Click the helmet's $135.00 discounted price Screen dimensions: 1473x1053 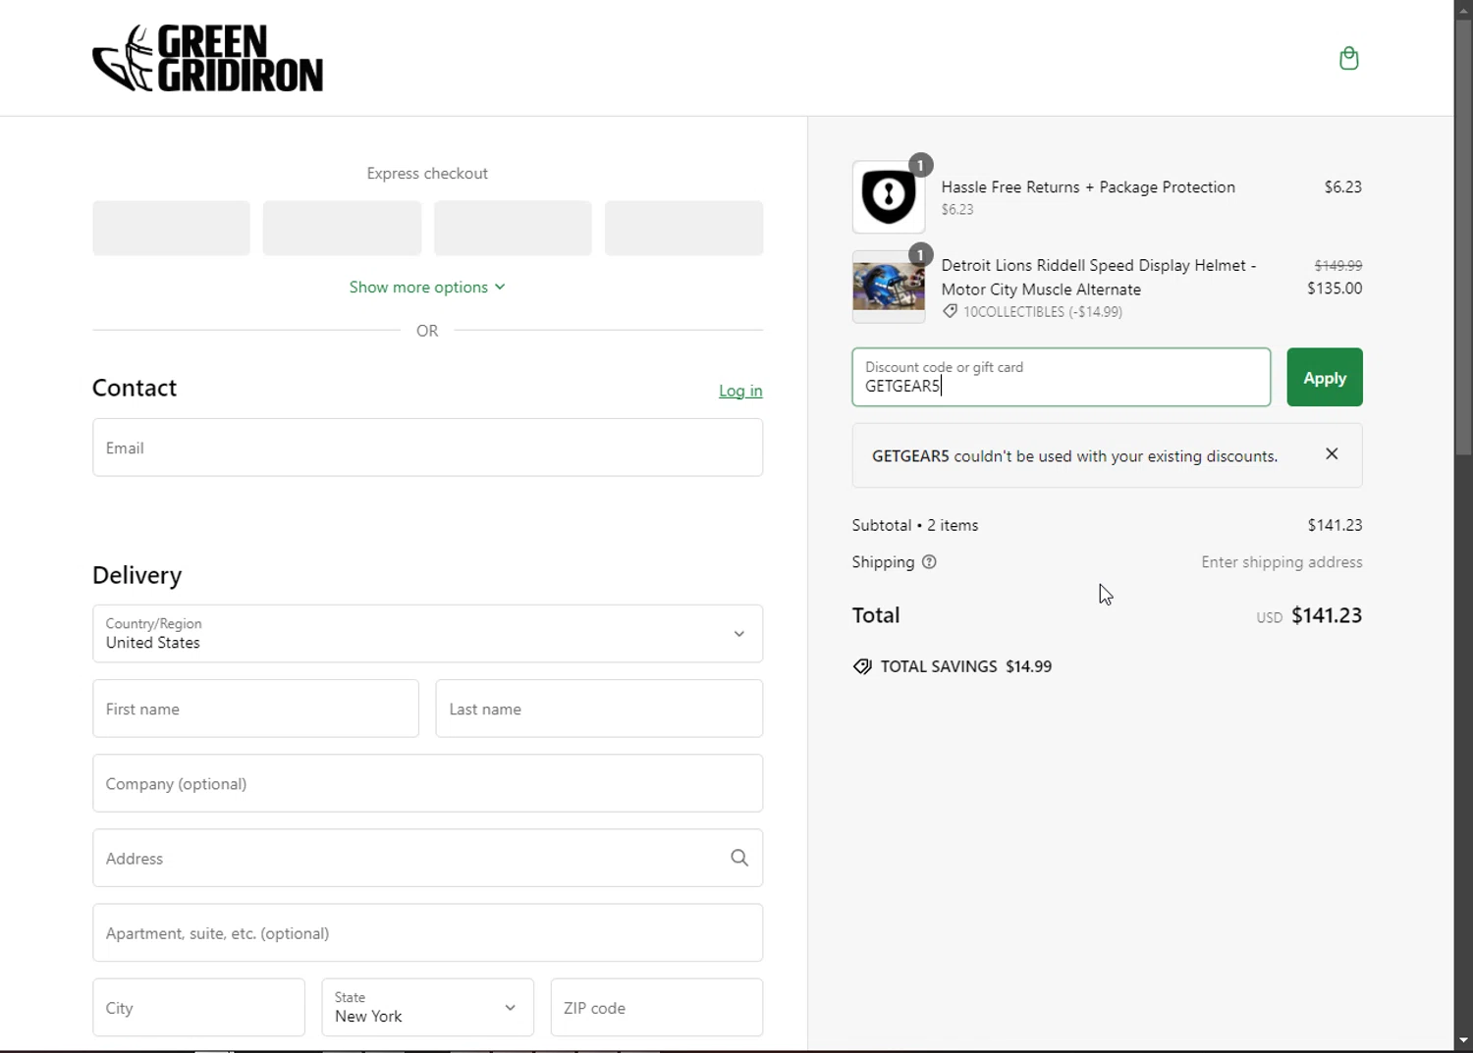tap(1335, 289)
